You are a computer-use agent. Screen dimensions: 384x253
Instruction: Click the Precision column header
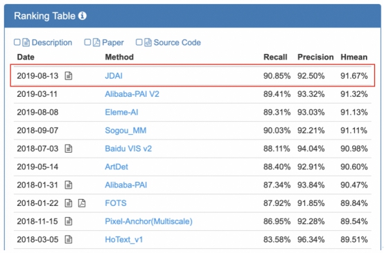coord(315,57)
